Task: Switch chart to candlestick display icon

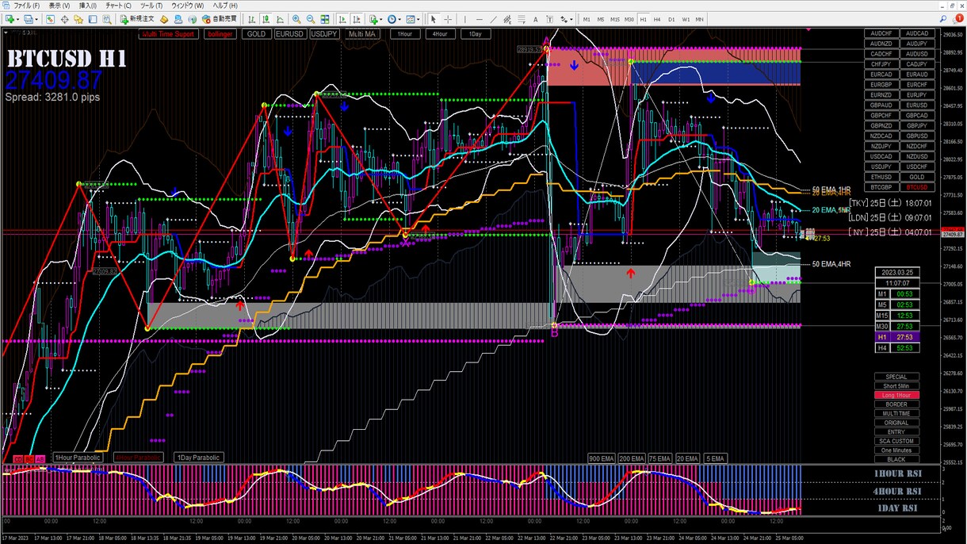Action: click(266, 19)
